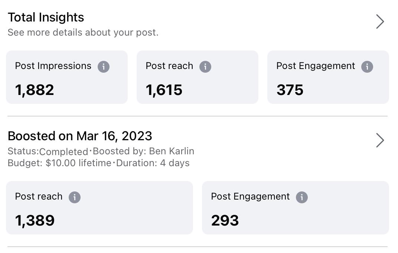Click the Budget: $10.00 lifetime text
The height and width of the screenshot is (253, 398).
[x=59, y=163]
